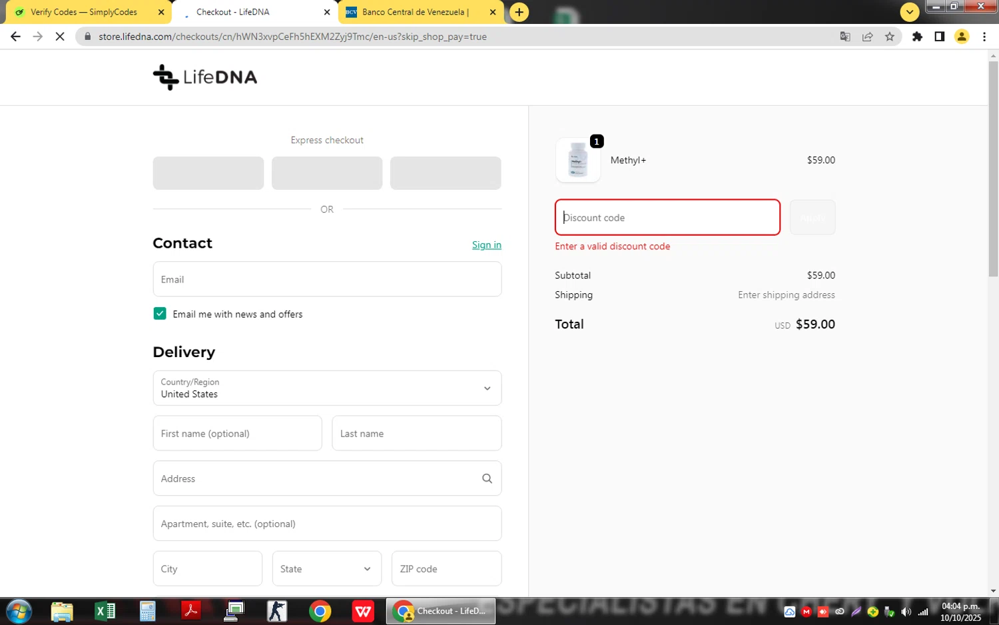This screenshot has width=999, height=625.
Task: Open tab search dropdown button
Action: click(909, 12)
